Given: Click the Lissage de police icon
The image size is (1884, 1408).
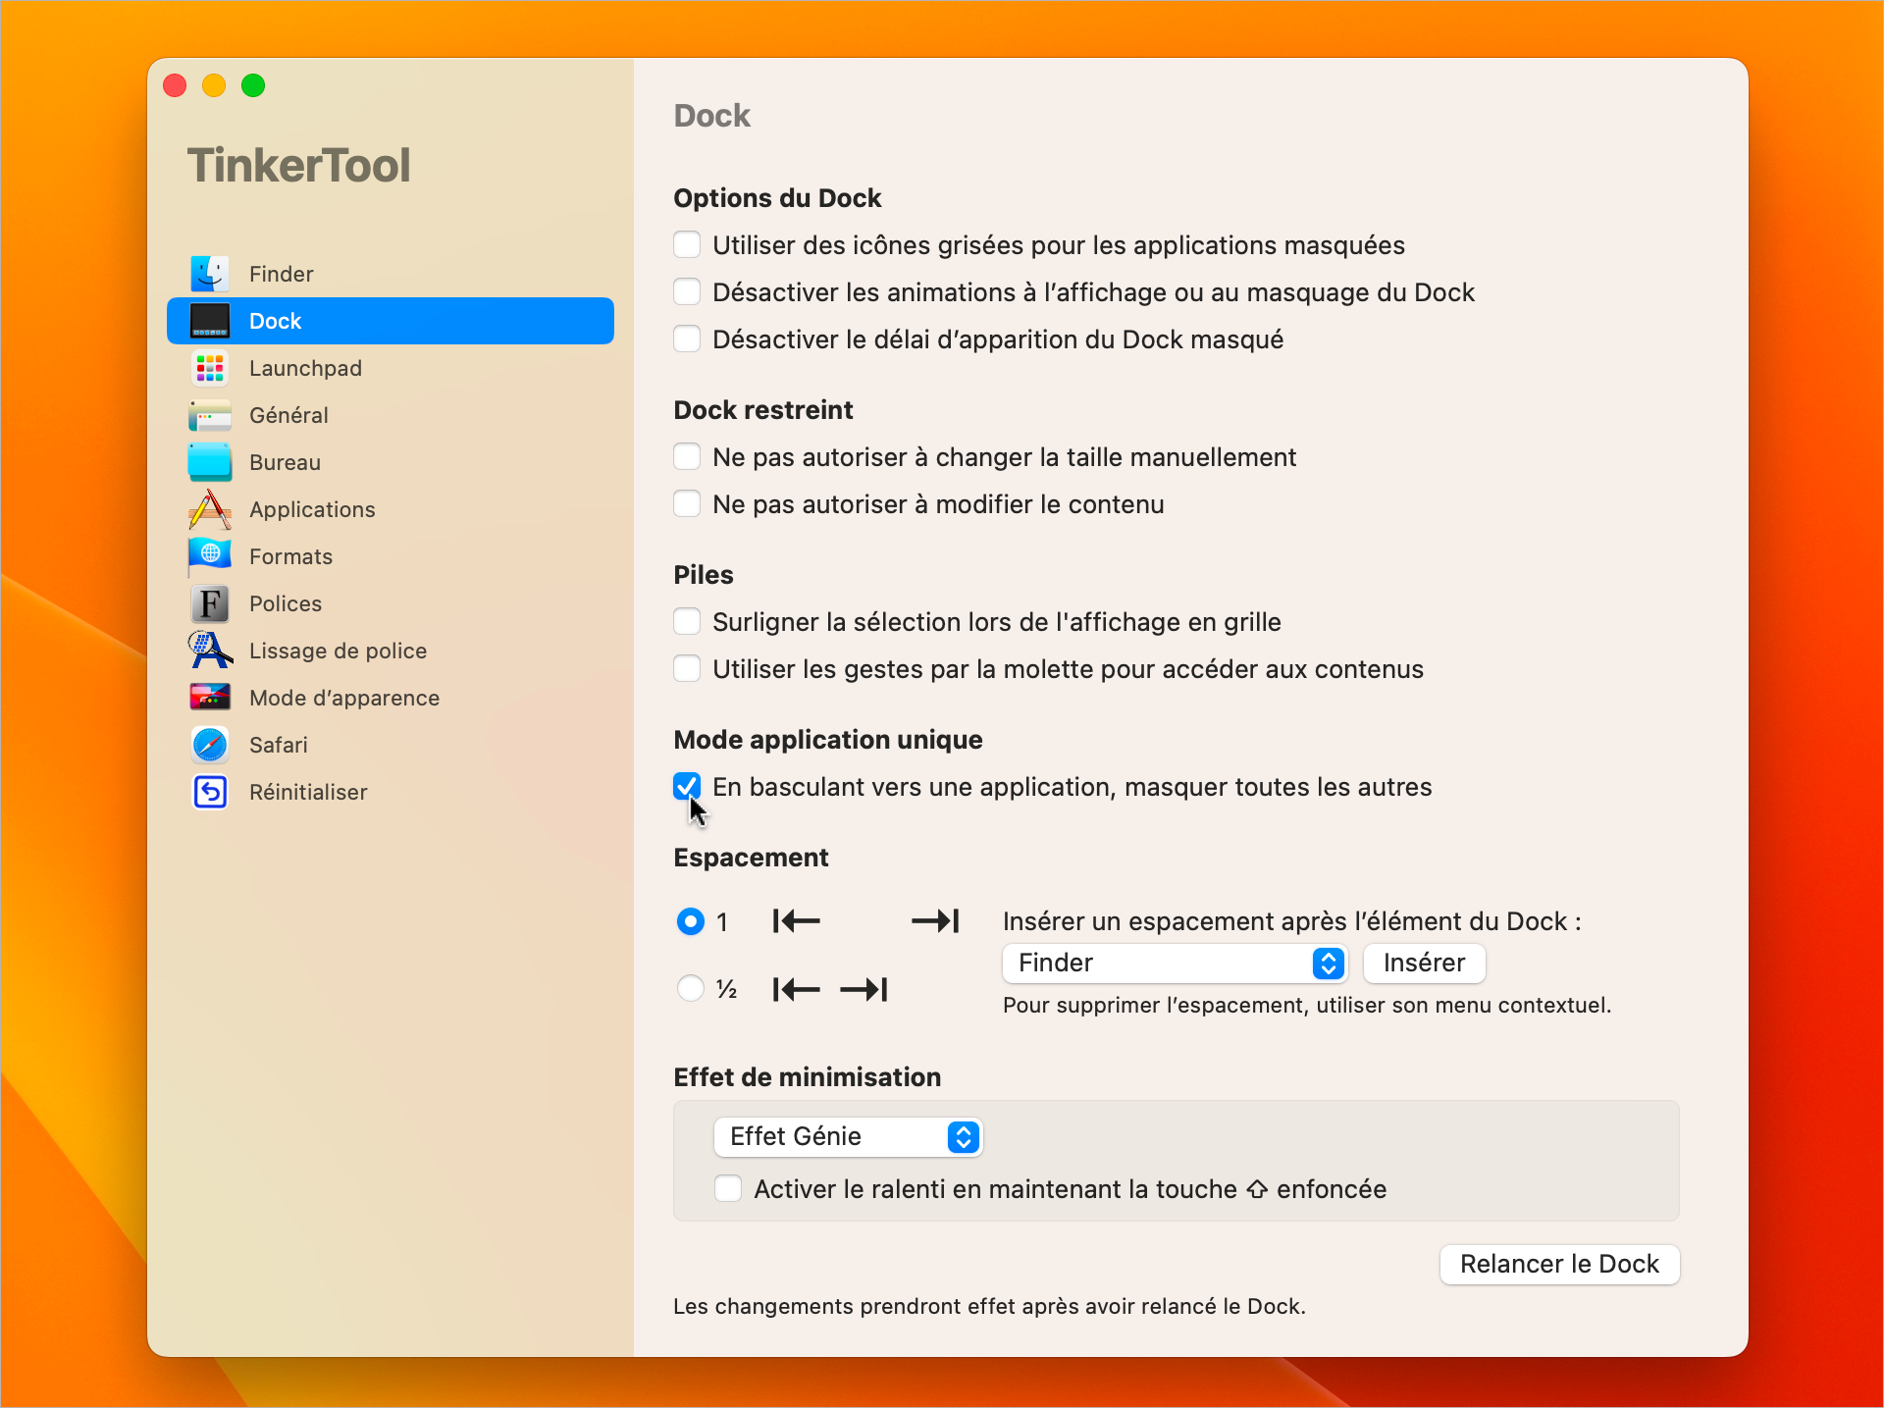Looking at the screenshot, I should (x=210, y=651).
